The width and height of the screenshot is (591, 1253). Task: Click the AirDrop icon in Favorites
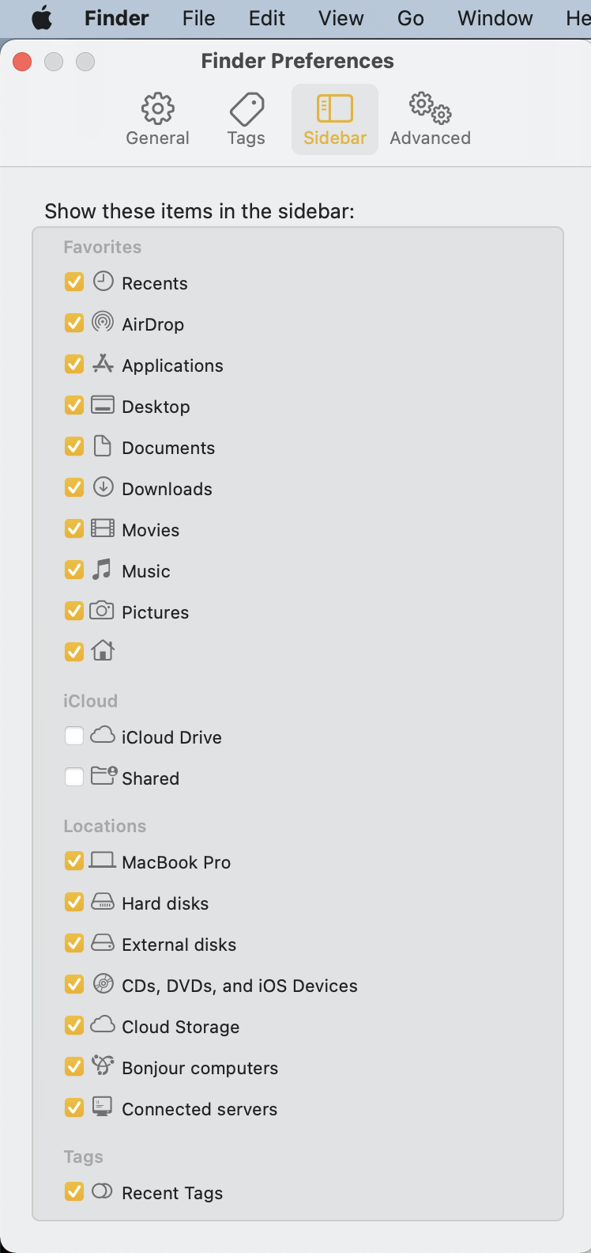(x=103, y=322)
